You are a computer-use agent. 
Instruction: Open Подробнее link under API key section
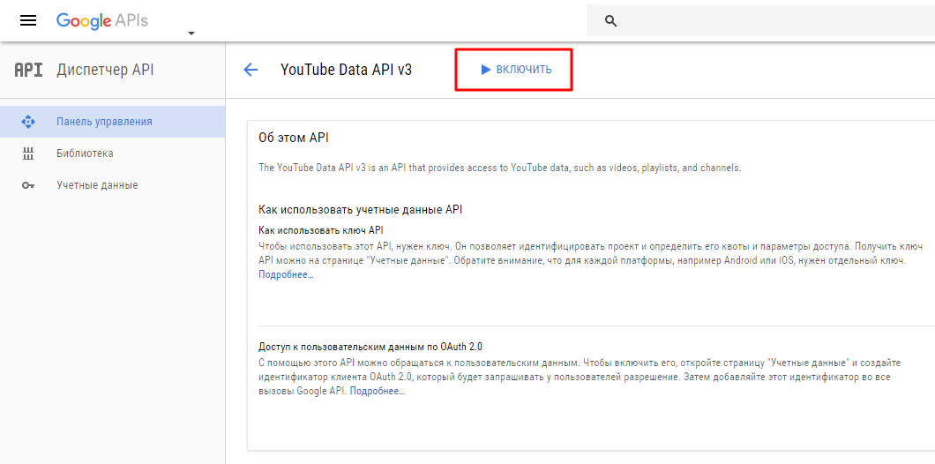[x=286, y=274]
